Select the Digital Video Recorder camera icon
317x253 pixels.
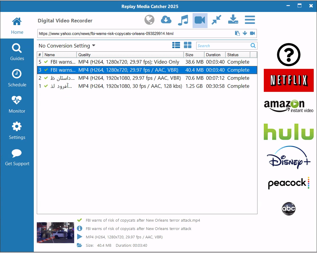tap(200, 20)
